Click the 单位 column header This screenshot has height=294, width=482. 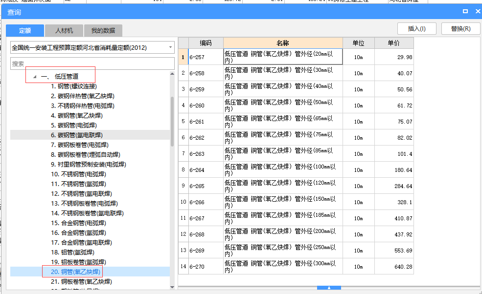coord(358,43)
